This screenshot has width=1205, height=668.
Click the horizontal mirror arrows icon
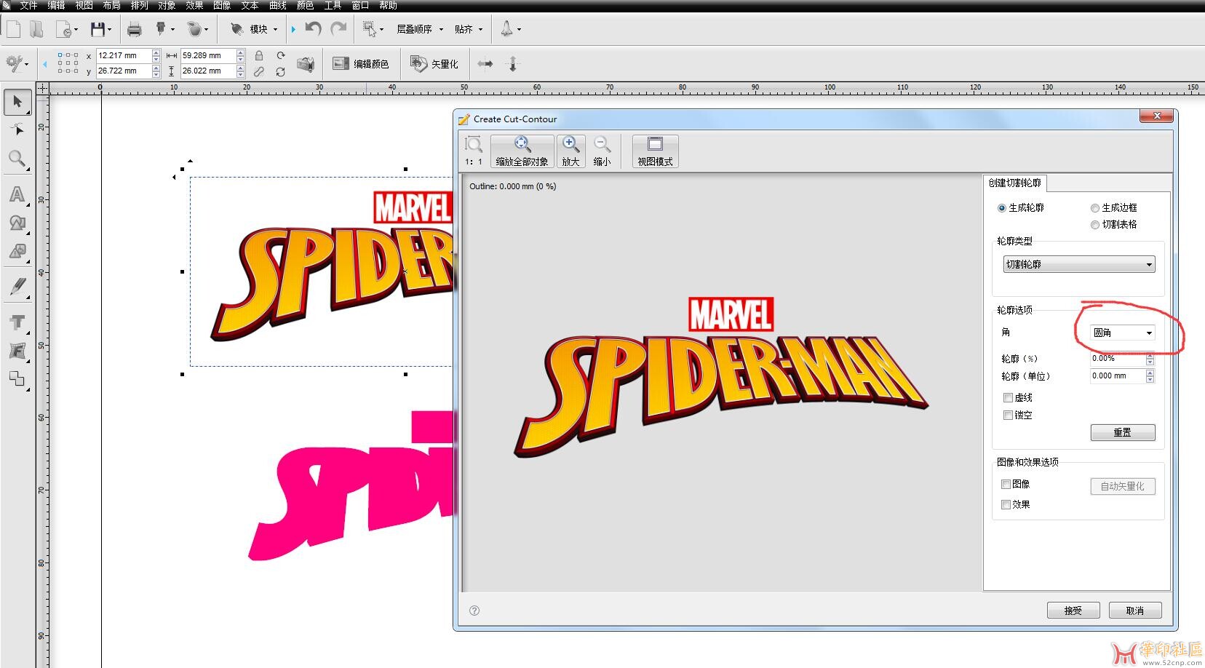point(485,64)
